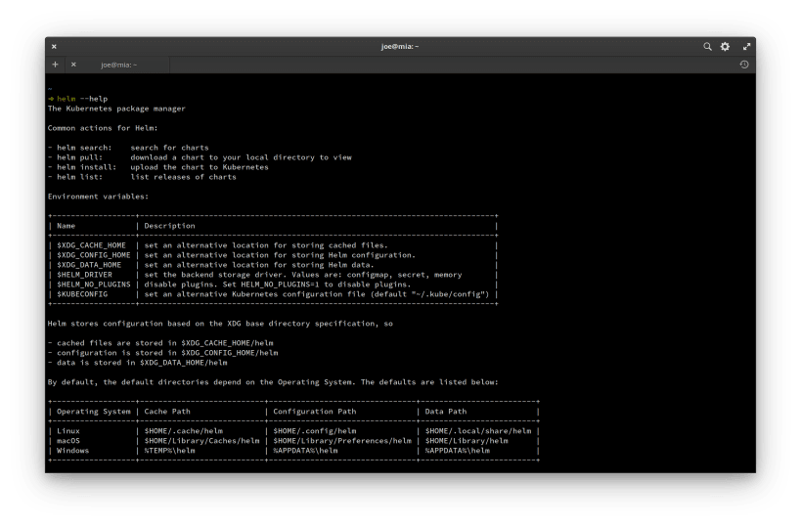Click the 'Data Path' column header
Screen dimensions: 801x526
446,411
